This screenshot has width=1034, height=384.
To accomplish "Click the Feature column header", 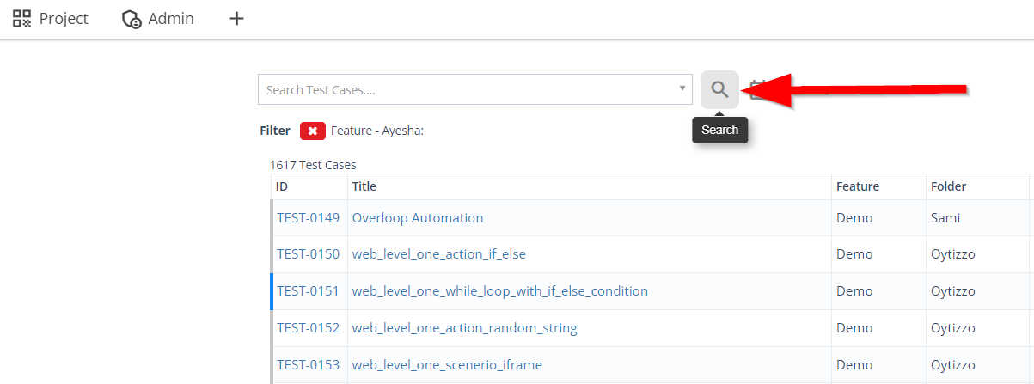I will tap(857, 186).
